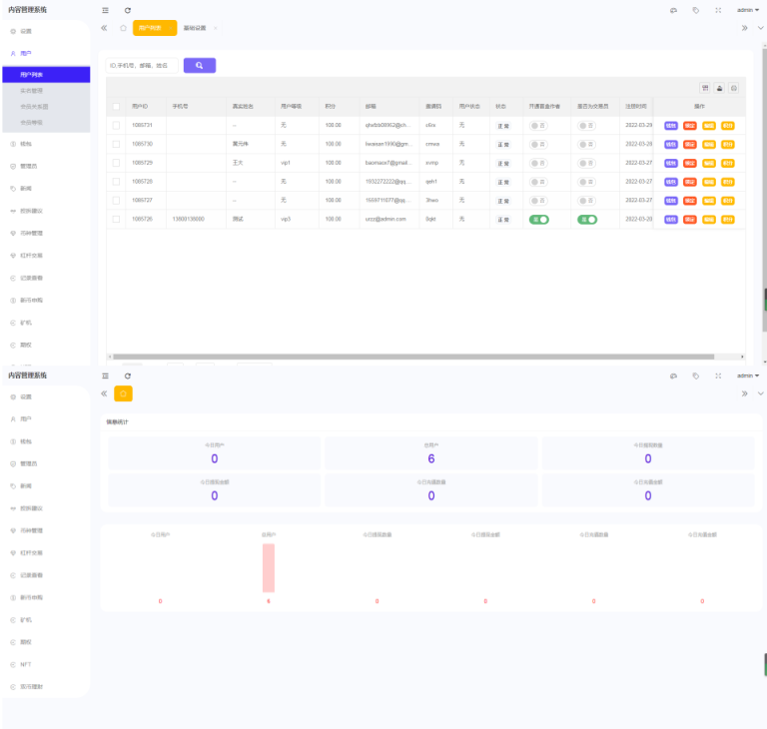The width and height of the screenshot is (767, 729).
Task: Click the purple 钱包 button for user 1085730
Action: pos(671,144)
